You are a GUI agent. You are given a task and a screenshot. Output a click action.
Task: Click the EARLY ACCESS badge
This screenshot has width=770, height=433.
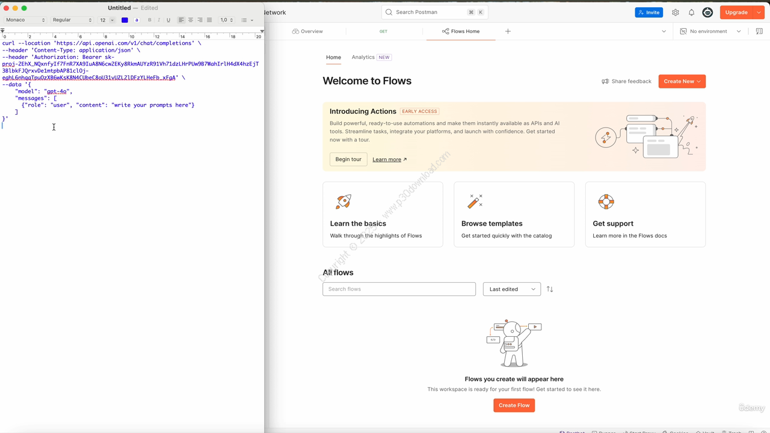point(420,111)
